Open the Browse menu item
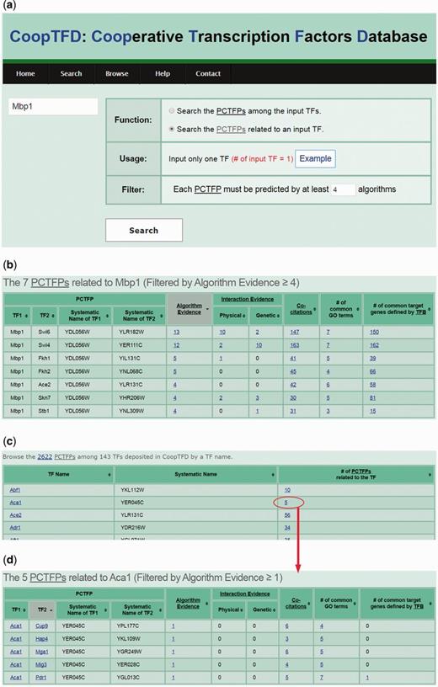 (116, 73)
